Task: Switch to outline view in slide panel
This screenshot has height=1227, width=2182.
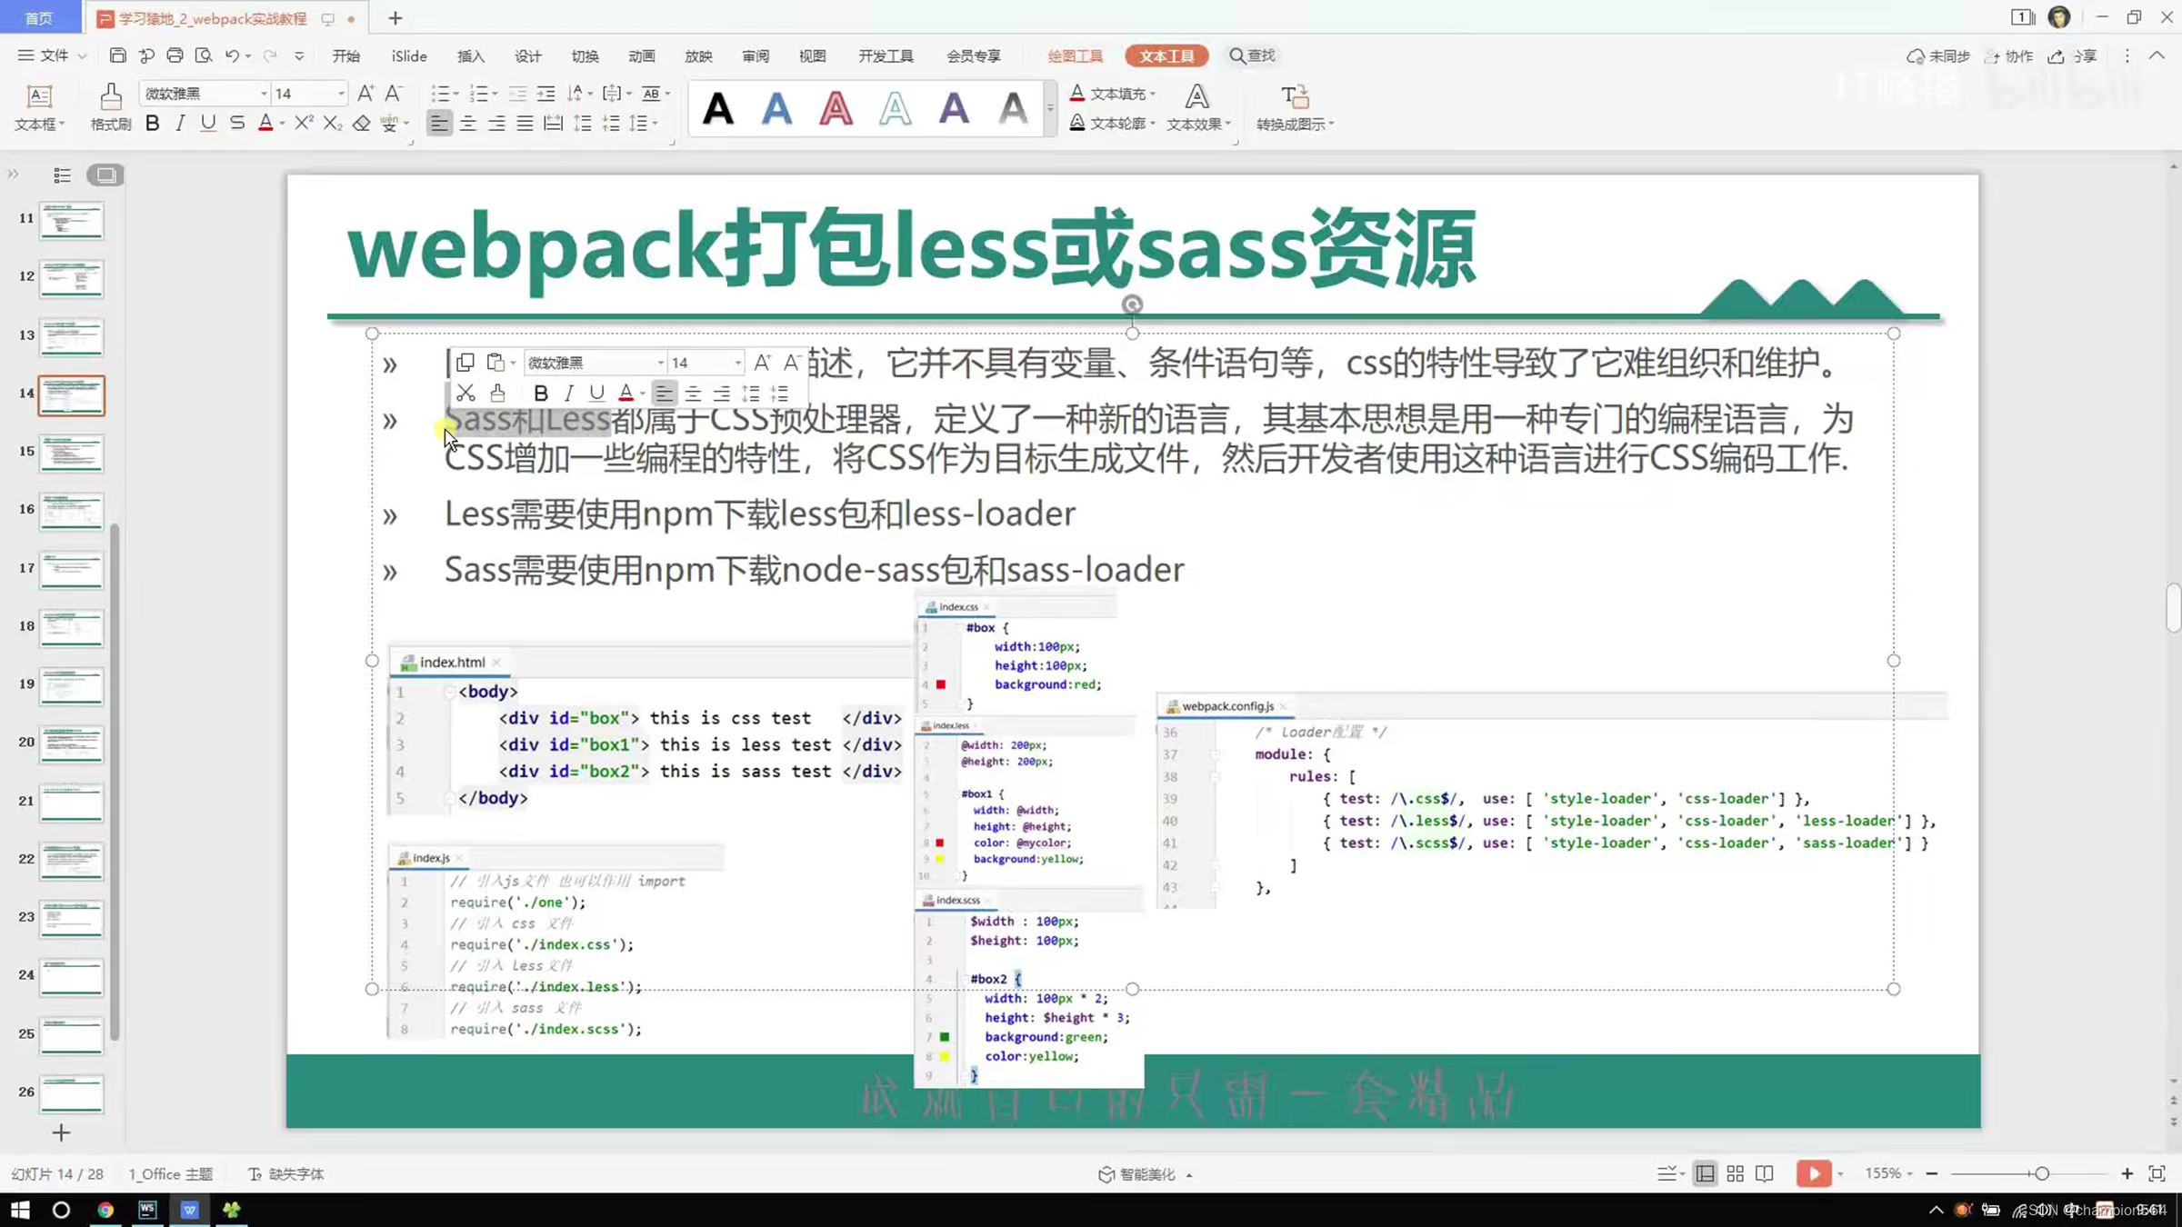Action: [x=62, y=175]
